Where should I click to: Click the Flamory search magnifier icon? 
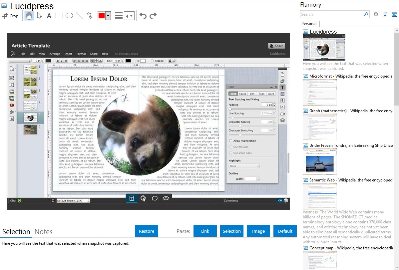[x=366, y=14]
